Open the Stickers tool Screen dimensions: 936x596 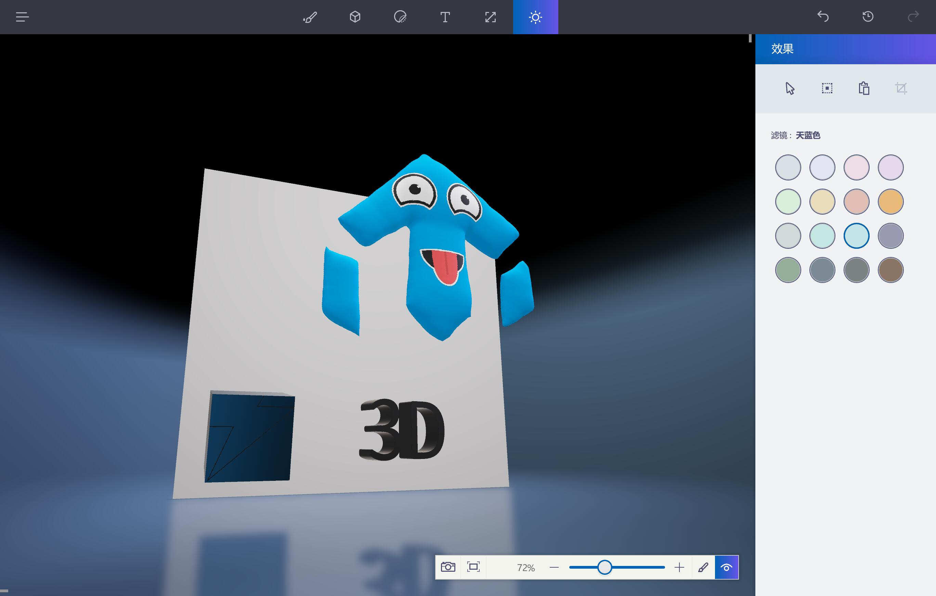(x=400, y=17)
